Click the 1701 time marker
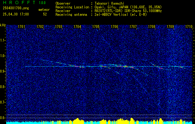Viewport: 195px width, 124px height. coord(21,26)
